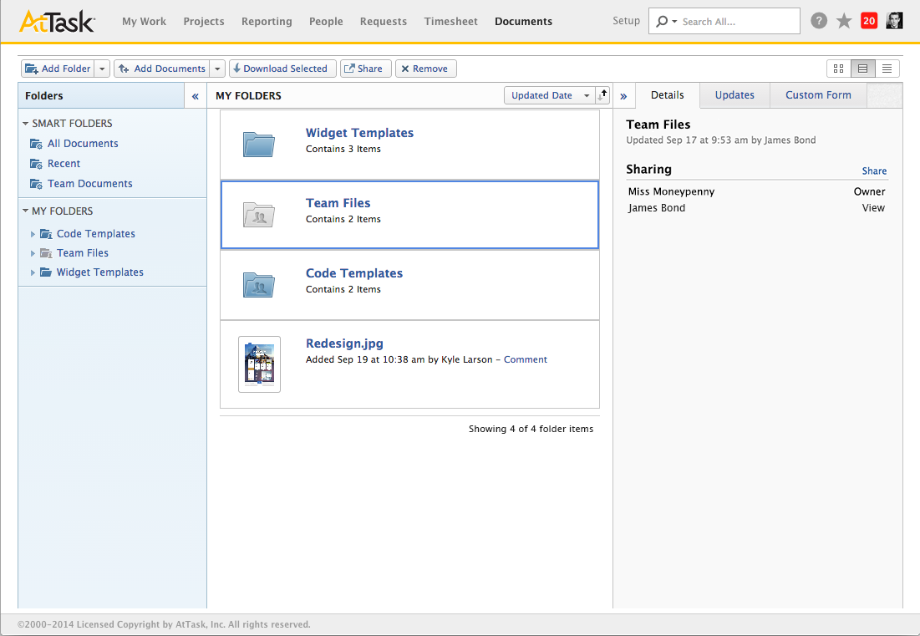Open the Documents menu
920x636 pixels.
click(523, 22)
